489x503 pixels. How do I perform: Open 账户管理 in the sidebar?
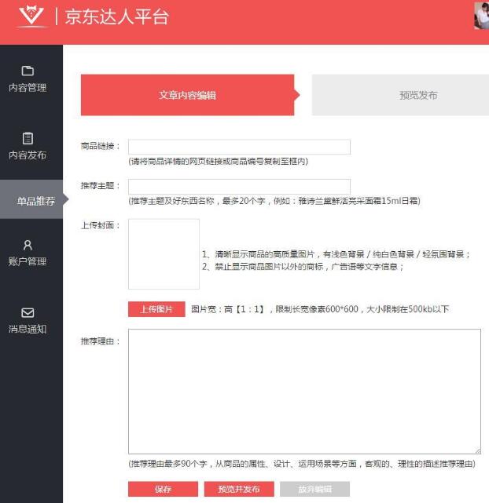pos(28,253)
